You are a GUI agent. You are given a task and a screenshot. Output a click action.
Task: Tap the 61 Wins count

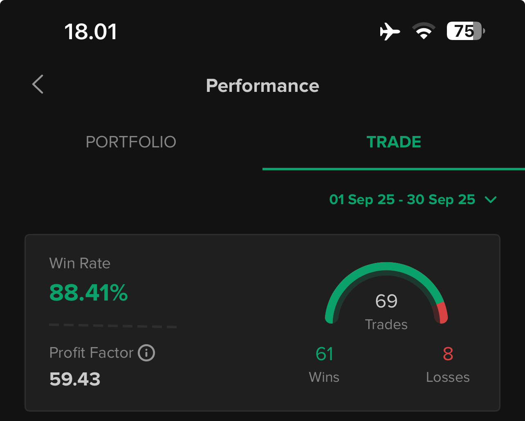coord(324,354)
